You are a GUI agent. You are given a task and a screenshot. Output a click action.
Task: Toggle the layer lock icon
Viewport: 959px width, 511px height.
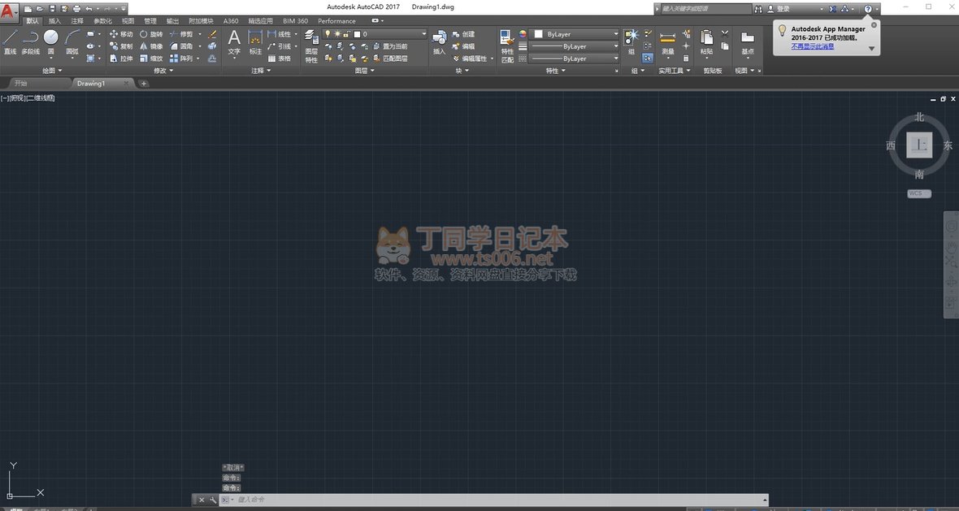(346, 34)
